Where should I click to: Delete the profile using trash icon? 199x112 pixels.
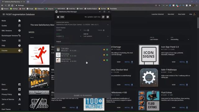(104, 30)
